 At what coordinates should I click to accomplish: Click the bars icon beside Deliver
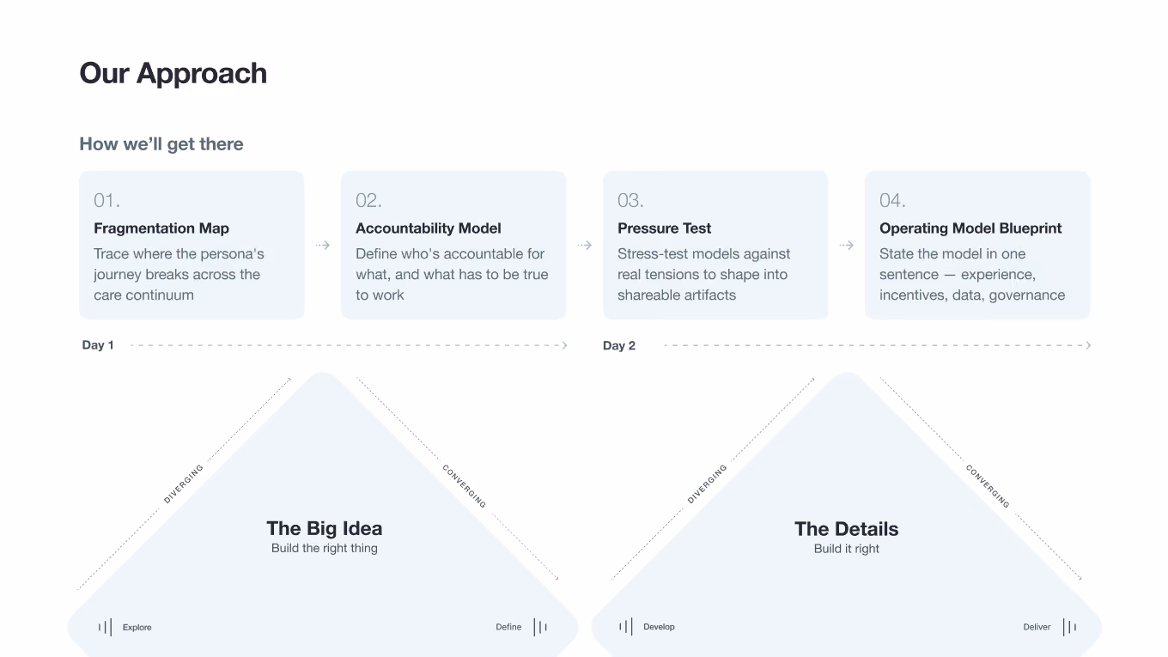pos(1069,627)
